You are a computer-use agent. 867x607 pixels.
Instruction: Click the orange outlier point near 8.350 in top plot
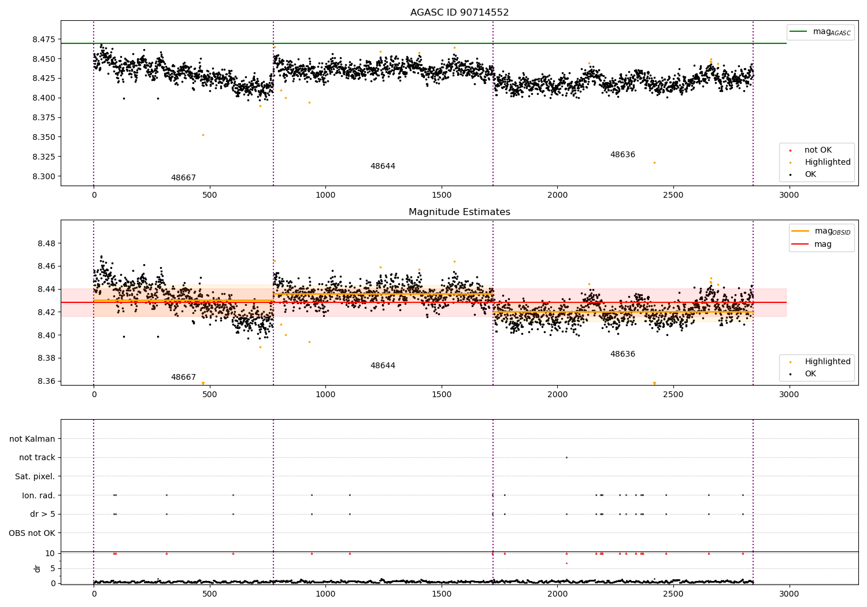(203, 135)
